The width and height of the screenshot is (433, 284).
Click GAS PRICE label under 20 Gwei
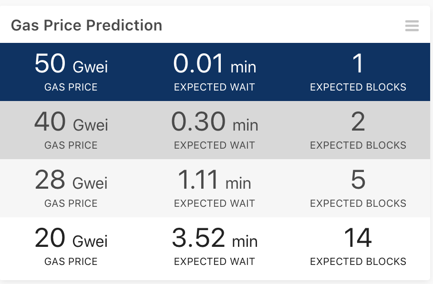tap(71, 262)
